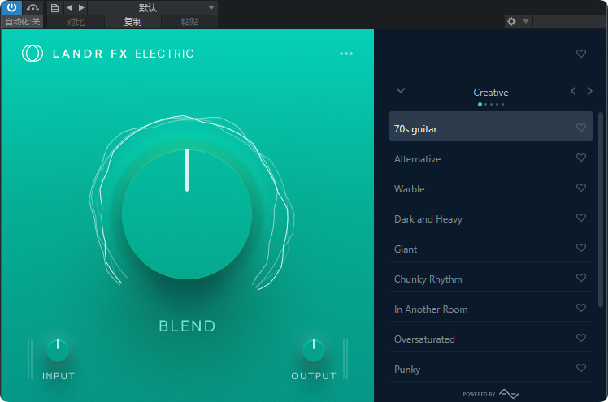Image resolution: width=608 pixels, height=402 pixels.
Task: Favorite the In Another Room heart
Action: (581, 308)
